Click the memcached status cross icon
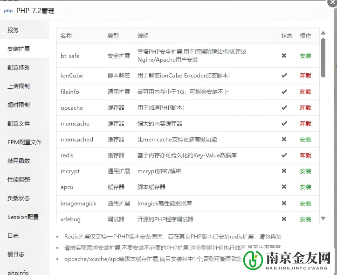337x275 pixels. pyautogui.click(x=284, y=139)
